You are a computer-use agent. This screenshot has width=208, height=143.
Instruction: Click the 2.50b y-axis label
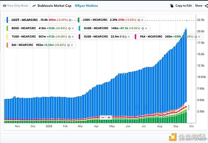201,111
